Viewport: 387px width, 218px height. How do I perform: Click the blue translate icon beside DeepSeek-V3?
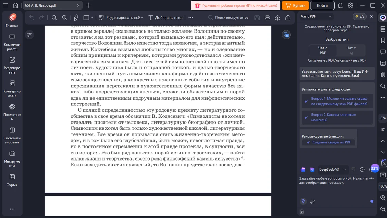pyautogui.click(x=312, y=169)
